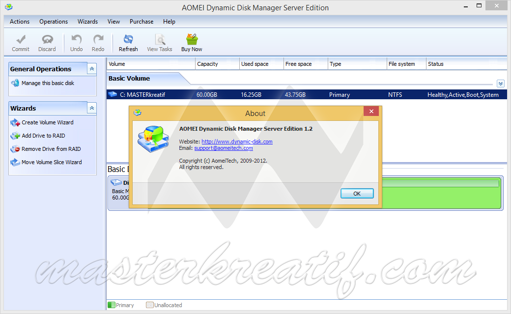
Task: Click the green C: partition bar
Action: 441,193
